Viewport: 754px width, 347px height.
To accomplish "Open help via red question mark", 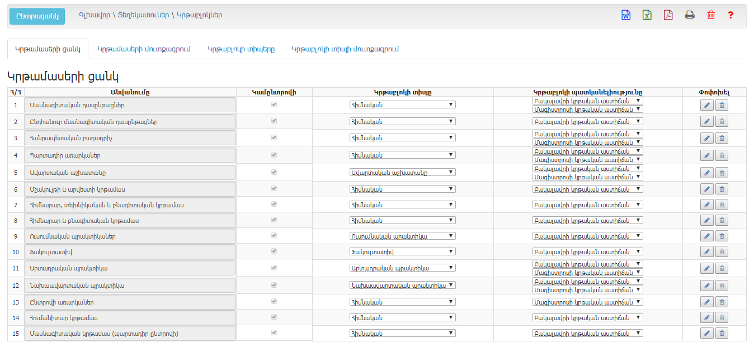I will pos(731,15).
